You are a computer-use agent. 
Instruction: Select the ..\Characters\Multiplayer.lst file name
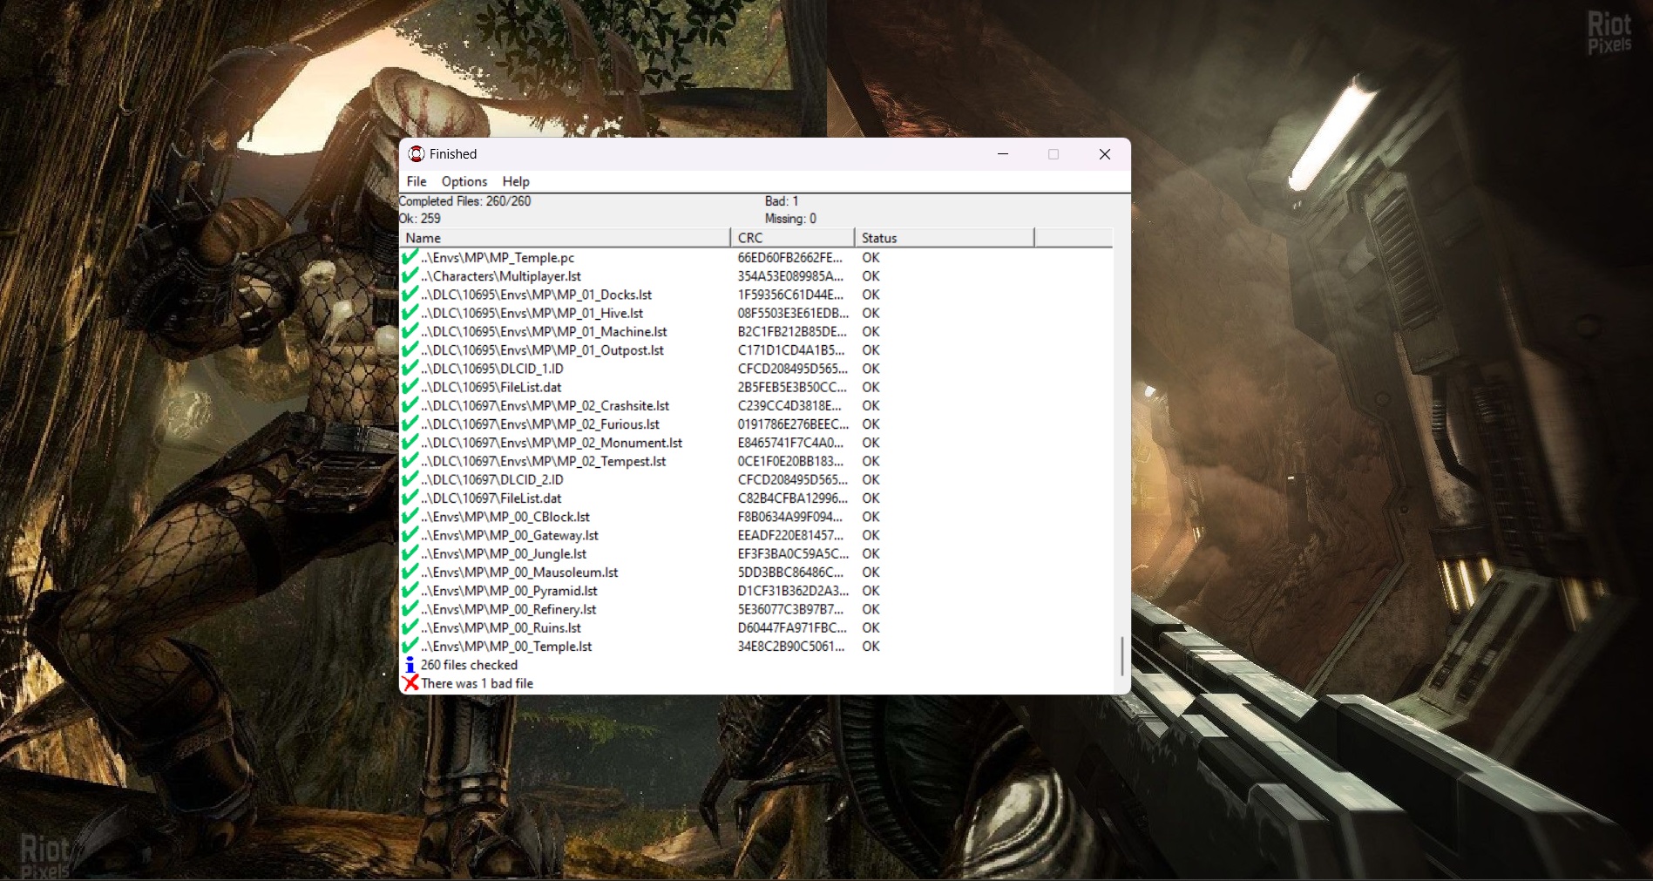[x=501, y=276]
